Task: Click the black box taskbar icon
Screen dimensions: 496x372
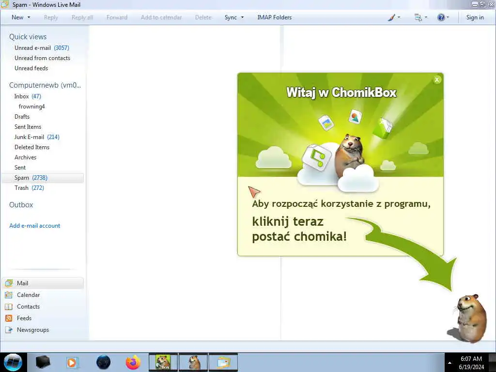Action: (43, 362)
